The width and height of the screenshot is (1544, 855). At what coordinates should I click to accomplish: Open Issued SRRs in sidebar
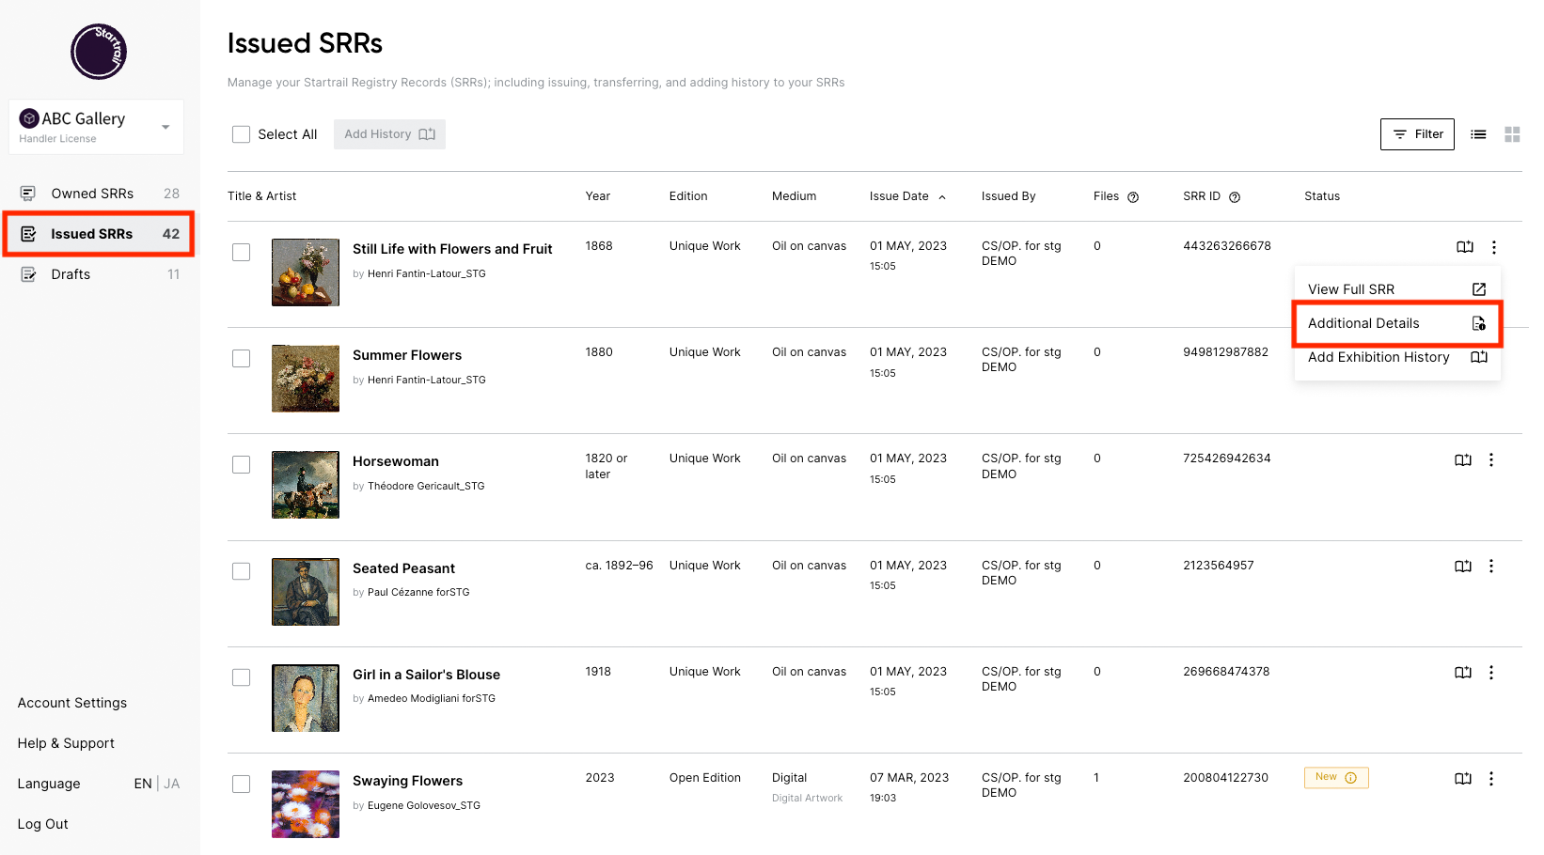click(99, 234)
